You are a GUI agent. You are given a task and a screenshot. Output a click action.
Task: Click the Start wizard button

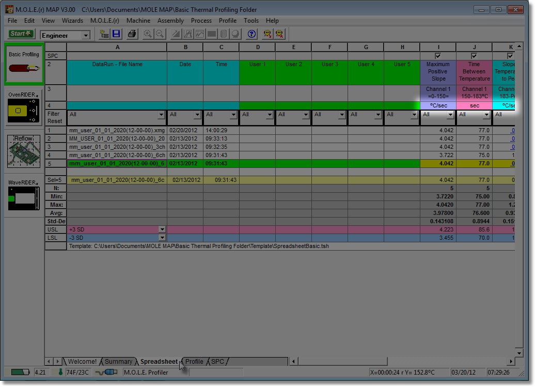pyautogui.click(x=21, y=34)
